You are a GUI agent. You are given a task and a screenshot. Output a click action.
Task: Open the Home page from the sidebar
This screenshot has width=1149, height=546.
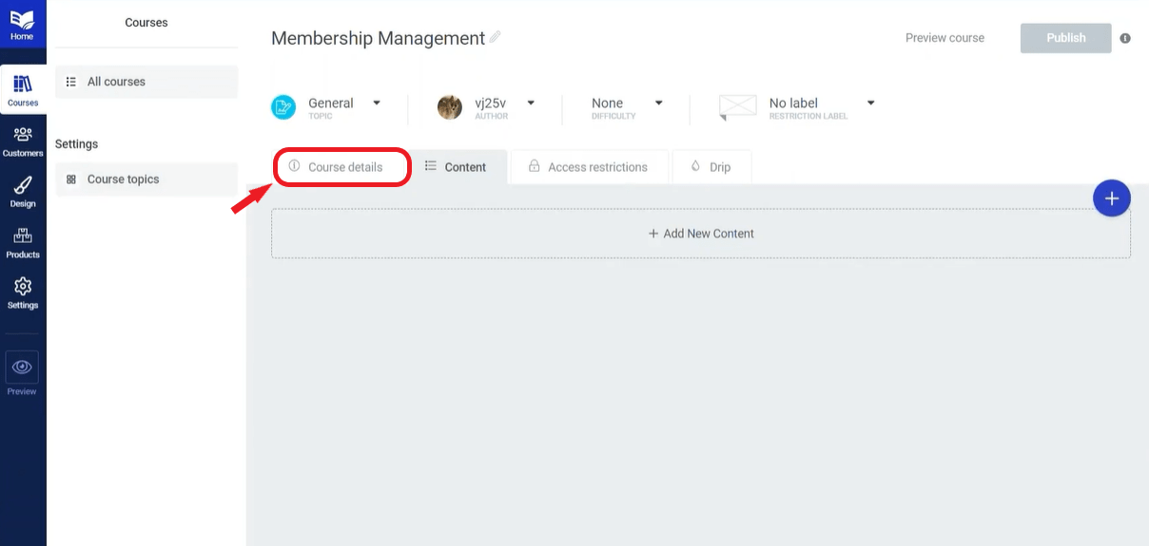point(22,26)
